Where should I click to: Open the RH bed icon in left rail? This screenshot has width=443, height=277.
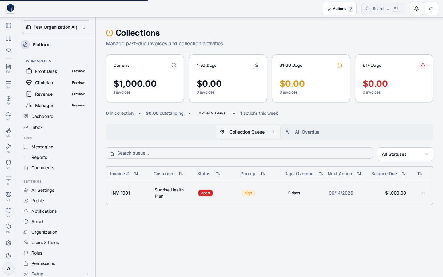tap(9, 84)
